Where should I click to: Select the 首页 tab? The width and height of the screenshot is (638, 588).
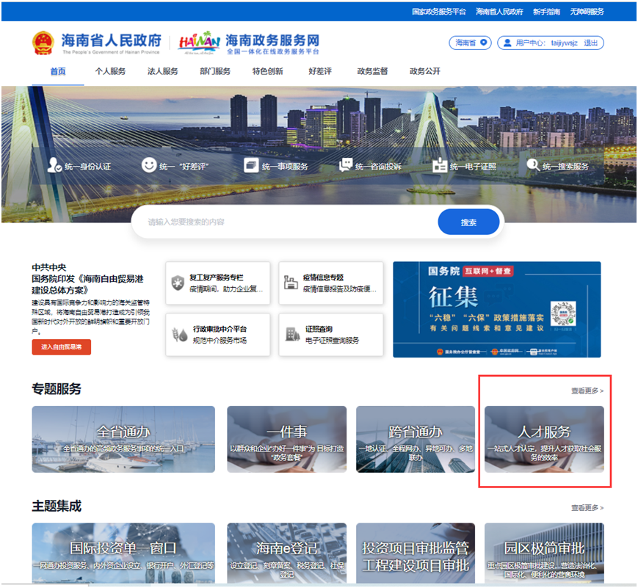pyautogui.click(x=58, y=71)
